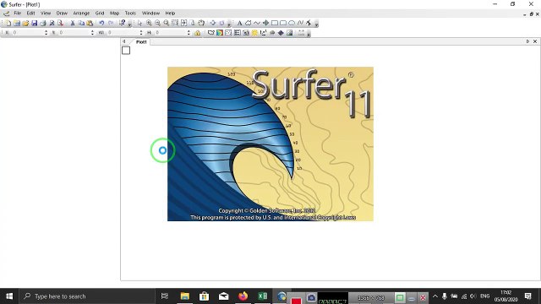Open the Map menu
Screen dimensions: 541x304
pos(115,14)
